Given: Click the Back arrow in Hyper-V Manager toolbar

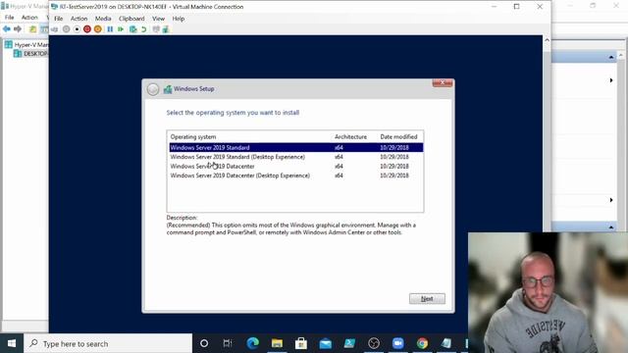Looking at the screenshot, I should pyautogui.click(x=7, y=28).
